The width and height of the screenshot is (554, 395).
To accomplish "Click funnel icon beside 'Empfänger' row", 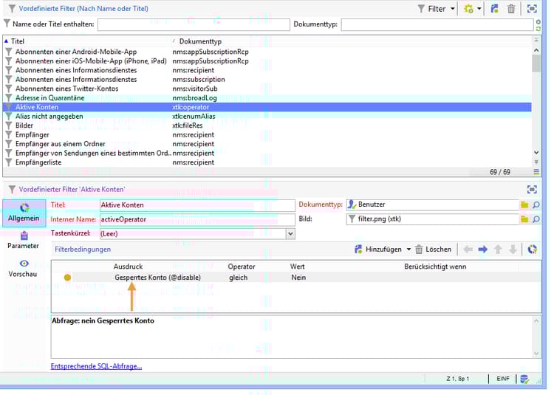I will pos(9,134).
